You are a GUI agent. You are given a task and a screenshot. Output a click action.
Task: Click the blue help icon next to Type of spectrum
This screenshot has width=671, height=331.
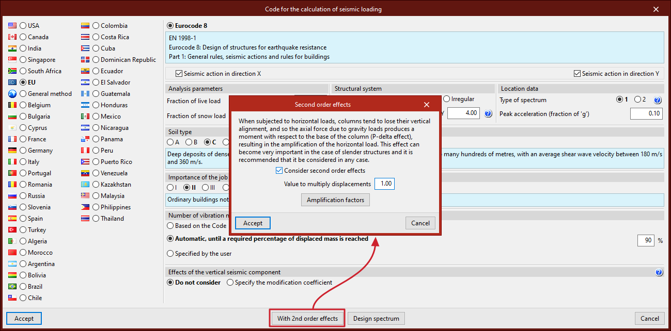pos(658,100)
